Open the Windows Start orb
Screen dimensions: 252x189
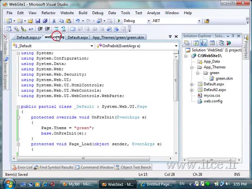(x=9, y=184)
